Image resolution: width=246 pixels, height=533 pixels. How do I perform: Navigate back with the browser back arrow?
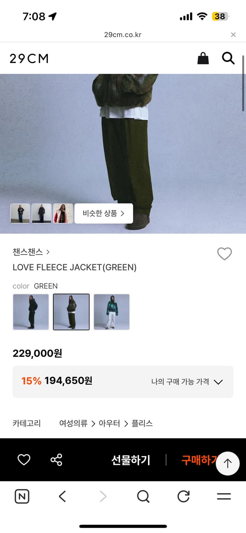62,496
